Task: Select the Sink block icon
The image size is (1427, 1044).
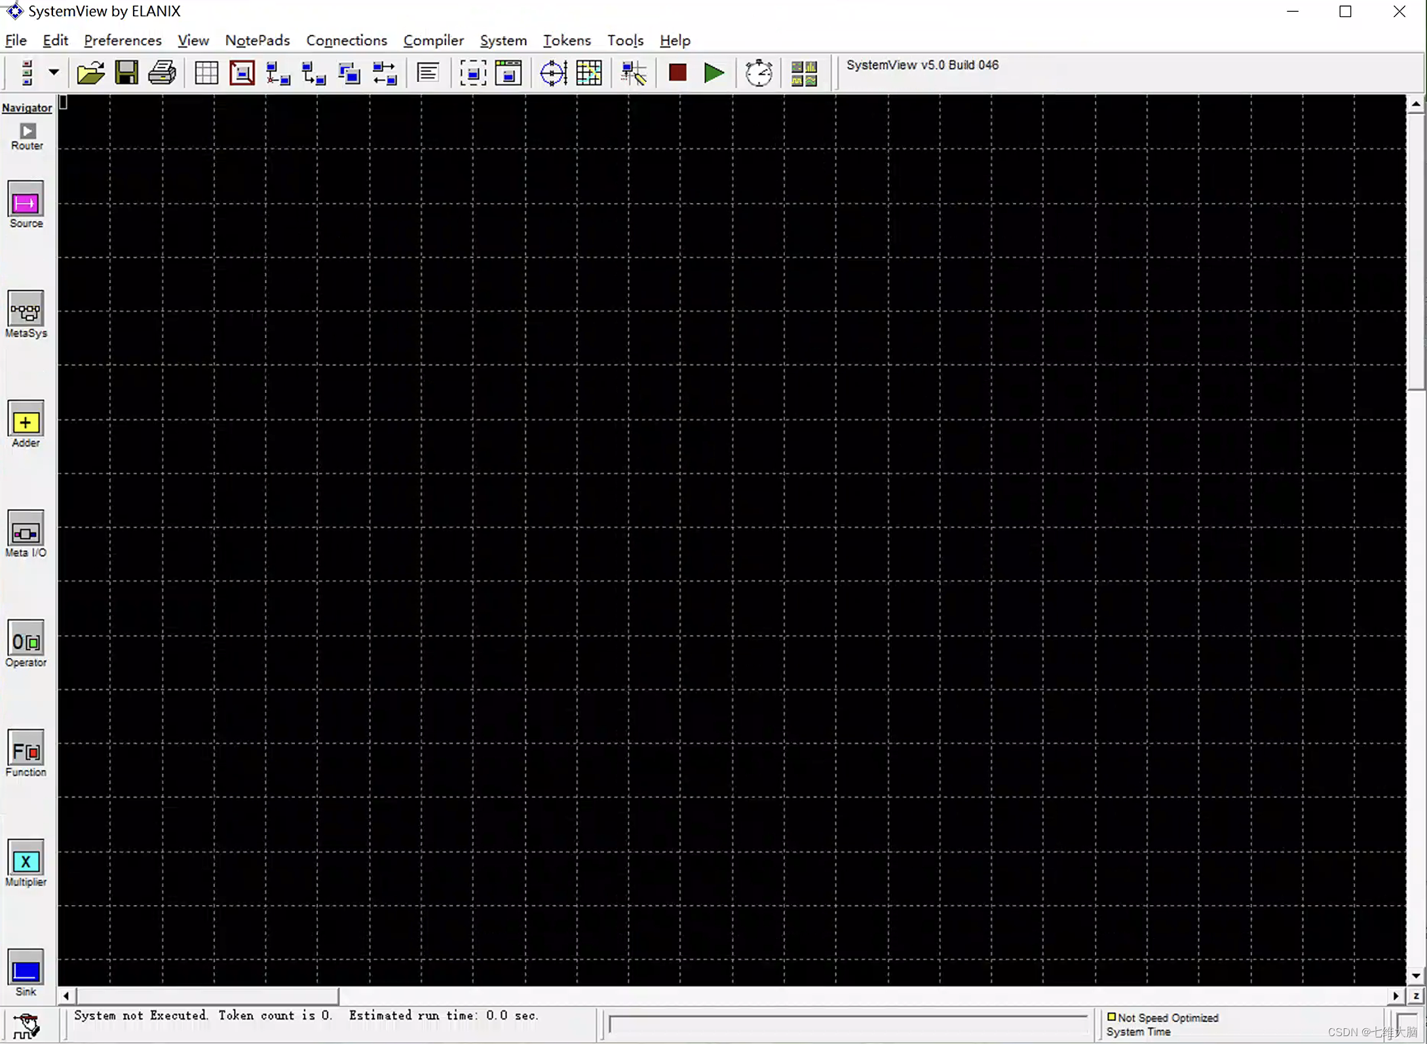Action: tap(24, 969)
